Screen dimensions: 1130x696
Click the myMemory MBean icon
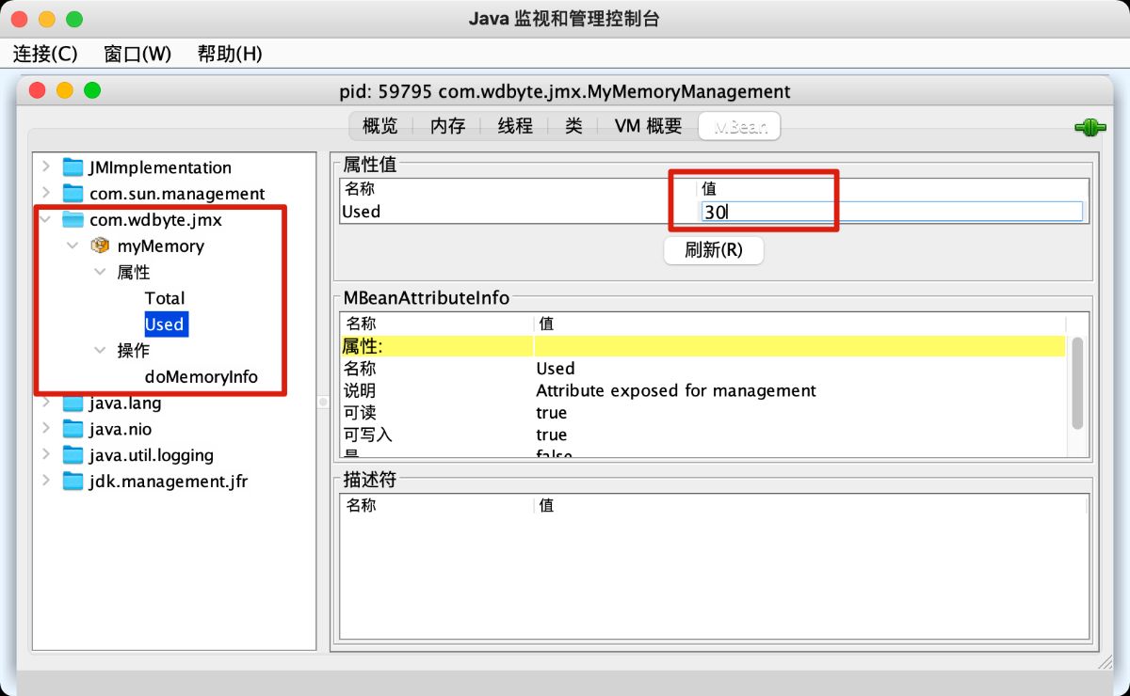point(100,246)
